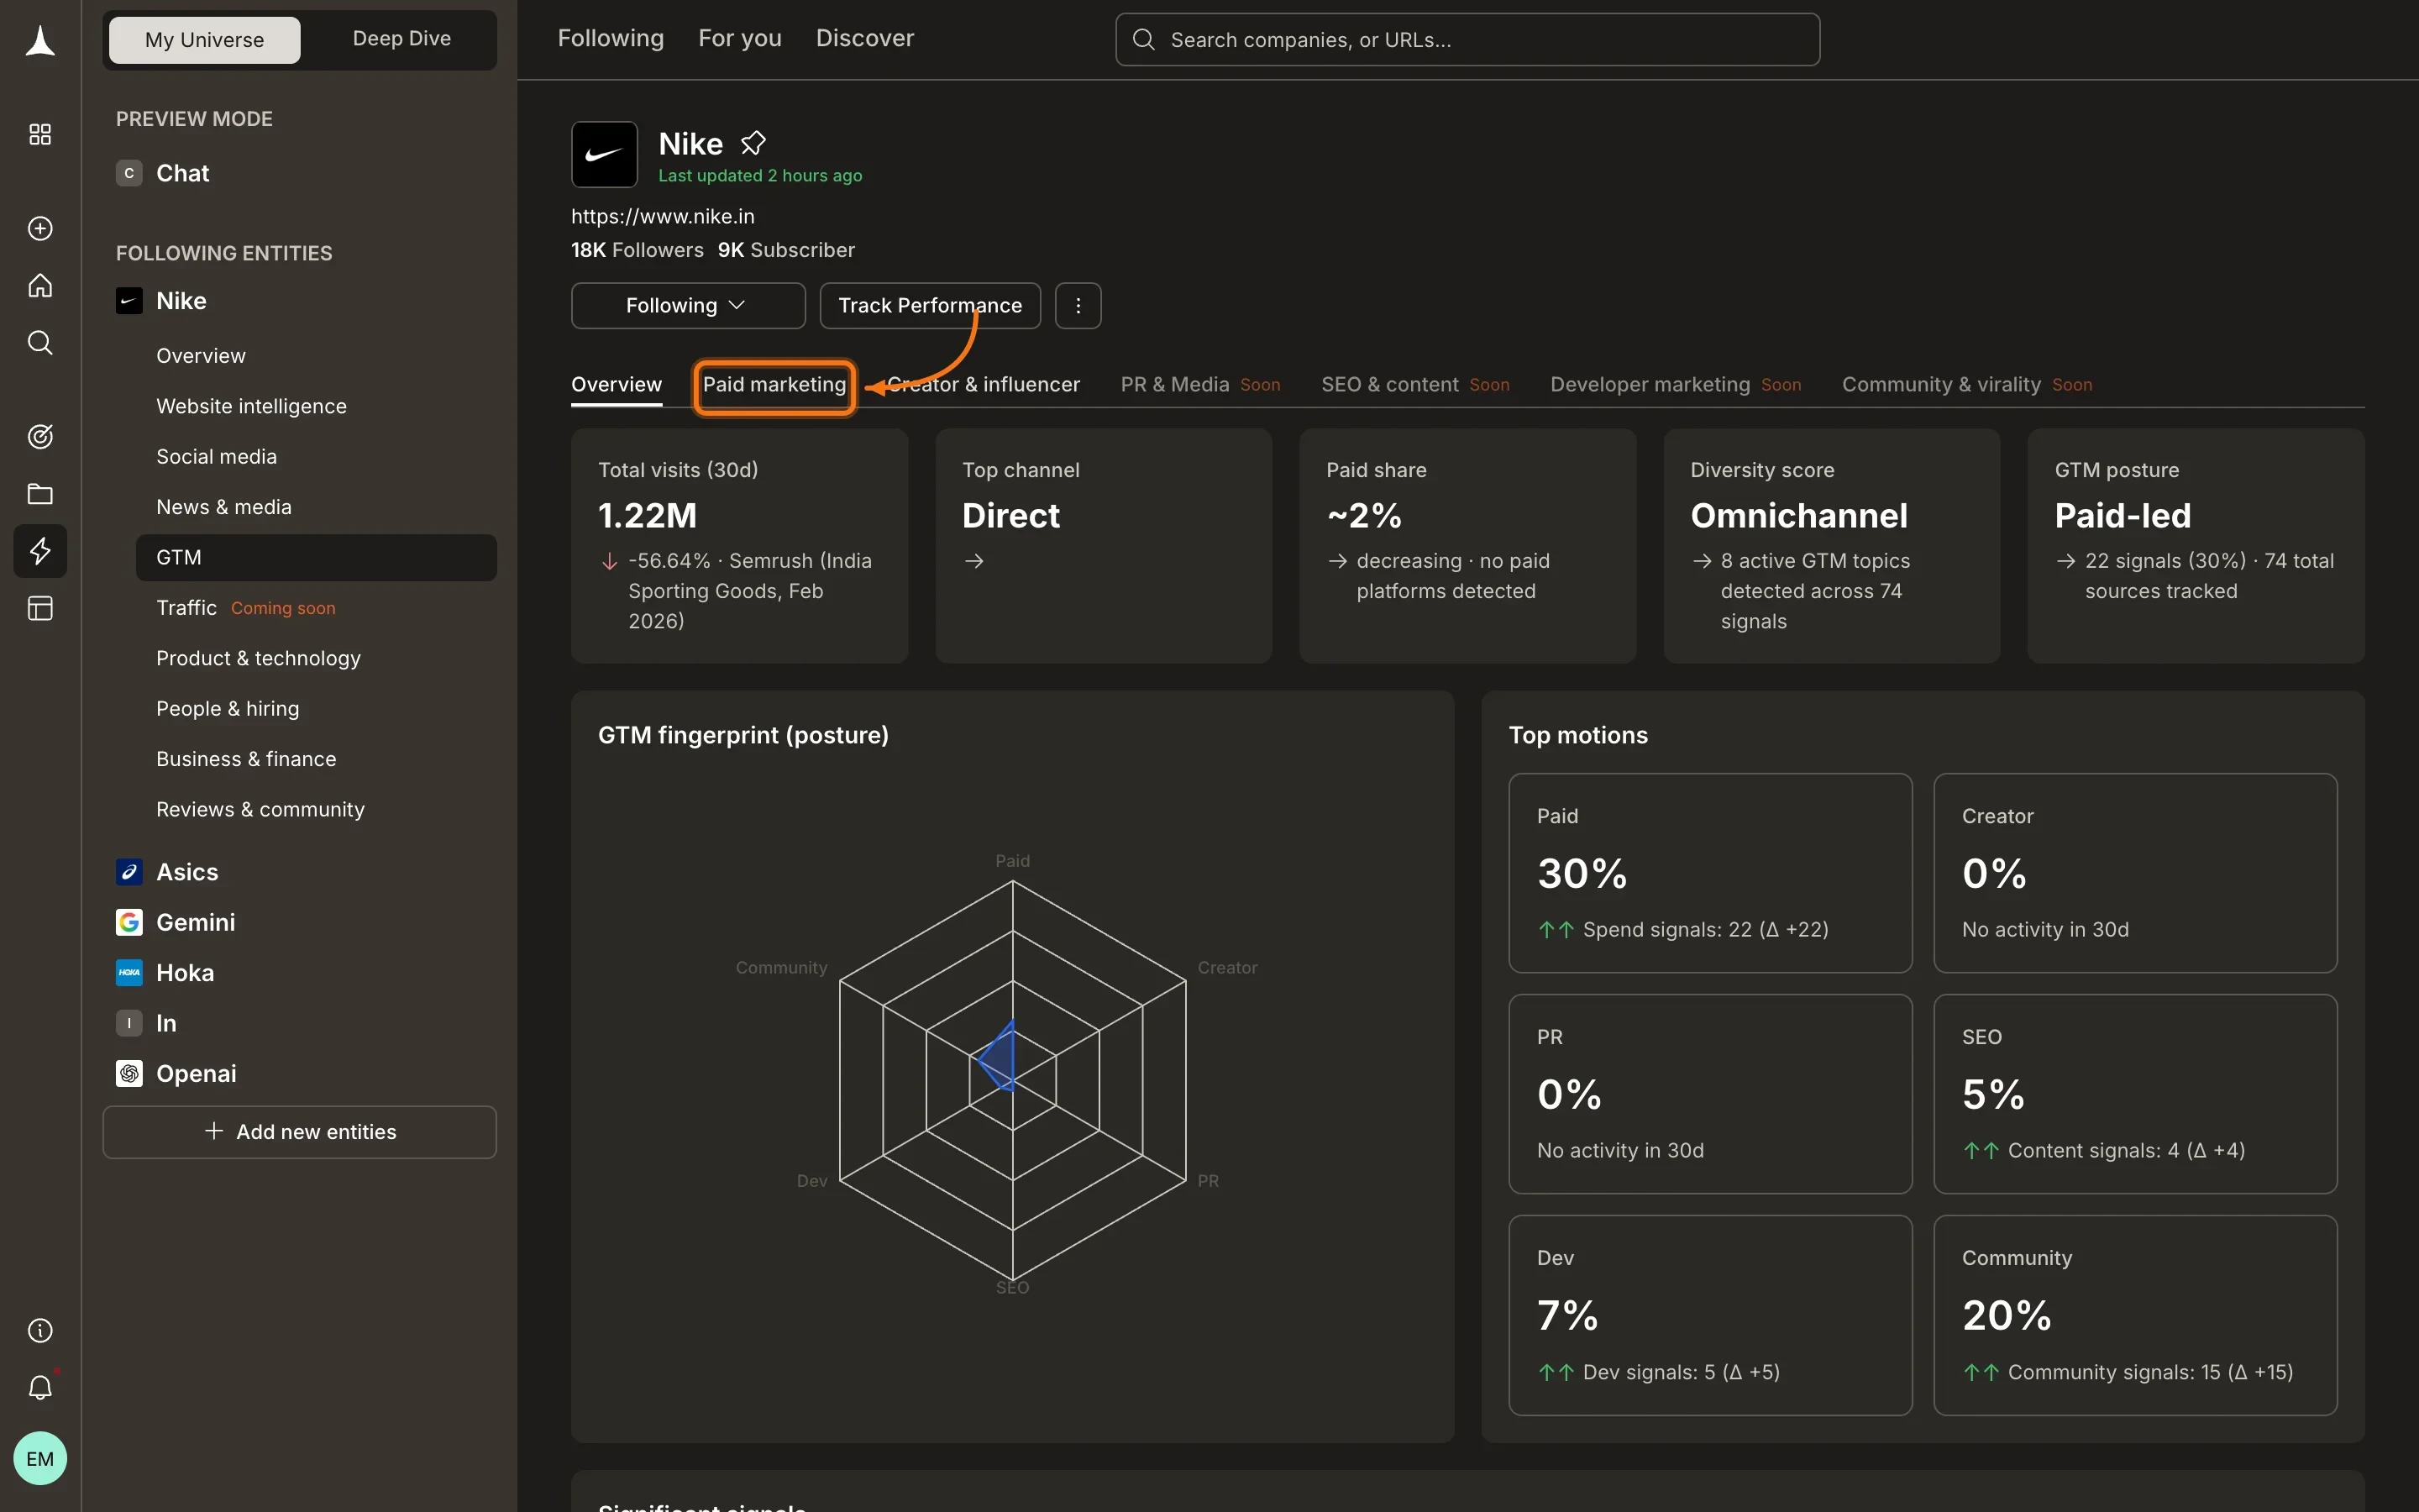
Task: Open the dashboard grid icon
Action: click(40, 135)
